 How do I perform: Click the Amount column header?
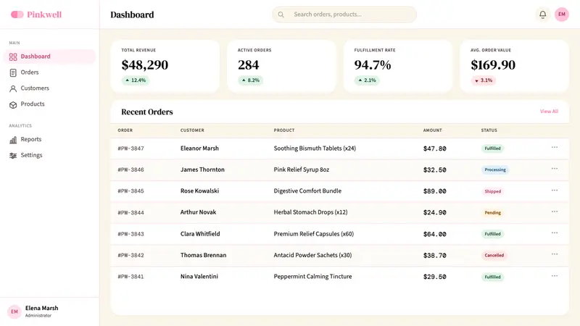pos(432,130)
